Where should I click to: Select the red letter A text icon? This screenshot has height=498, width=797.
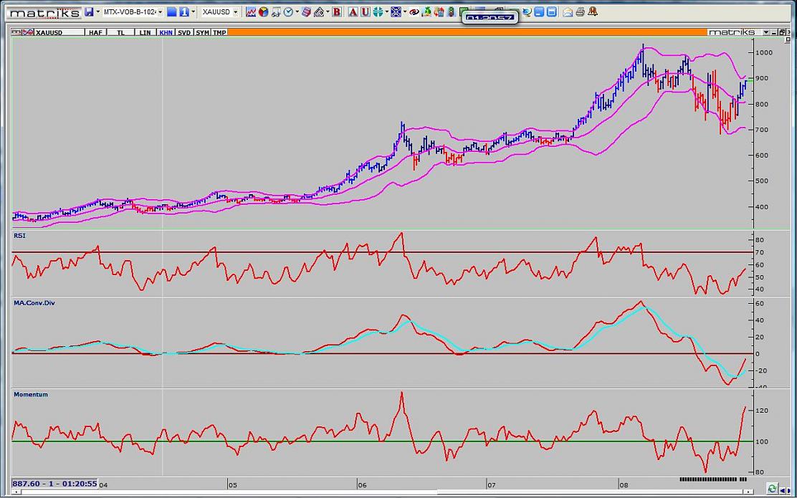pos(353,12)
